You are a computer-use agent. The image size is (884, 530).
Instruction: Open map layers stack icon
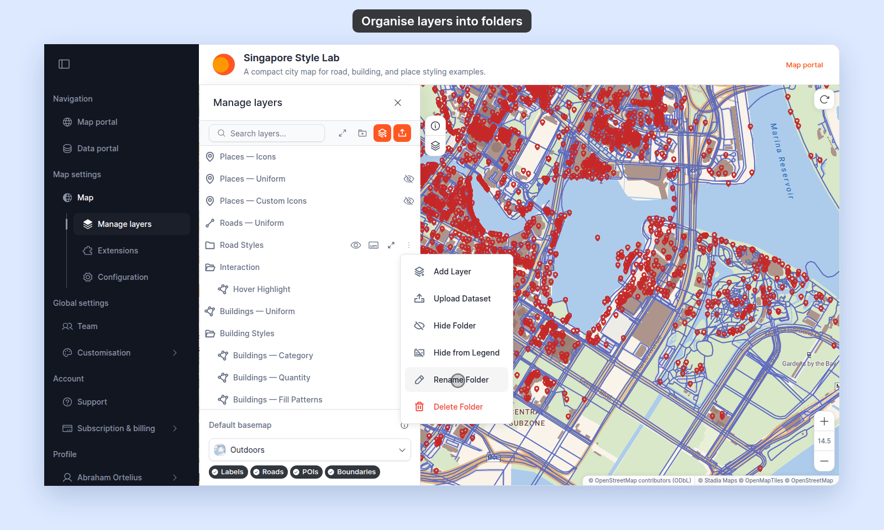pos(435,146)
